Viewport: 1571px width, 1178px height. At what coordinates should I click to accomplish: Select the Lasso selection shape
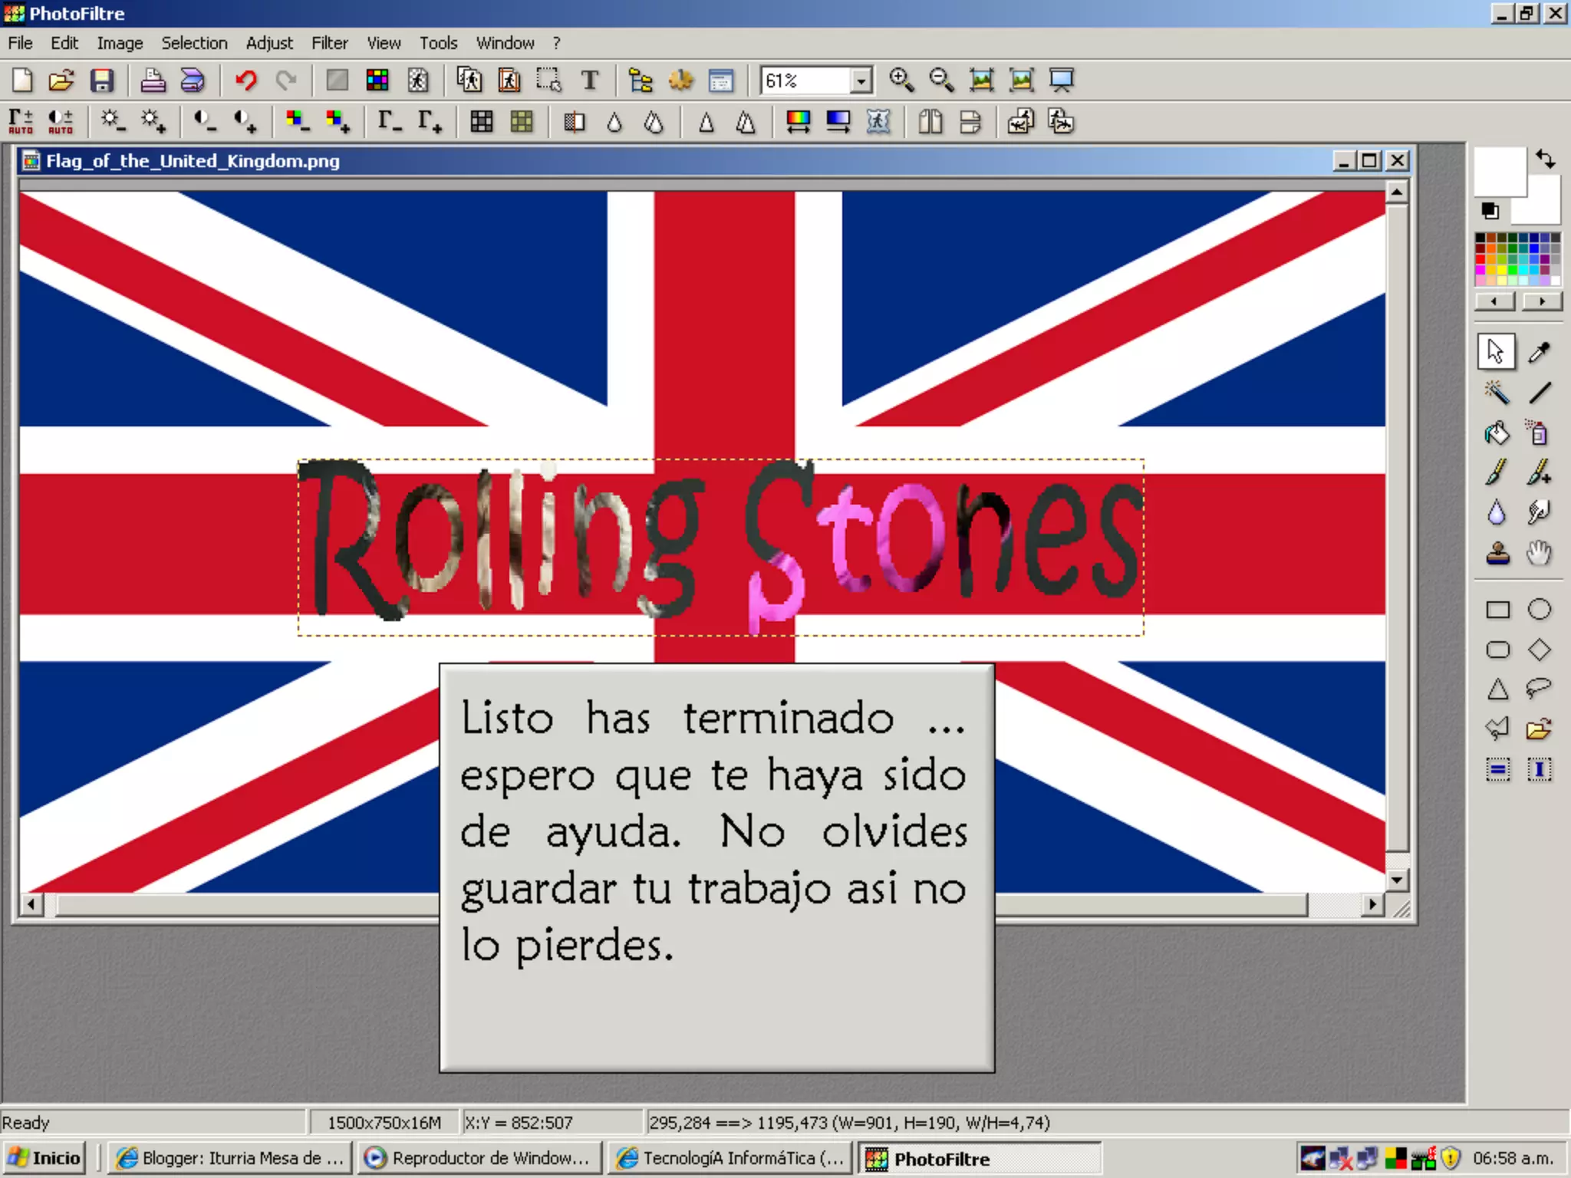click(1538, 688)
